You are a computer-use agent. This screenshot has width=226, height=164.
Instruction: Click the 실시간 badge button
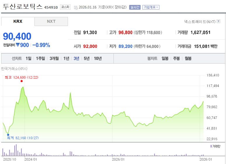pyautogui.click(x=135, y=7)
